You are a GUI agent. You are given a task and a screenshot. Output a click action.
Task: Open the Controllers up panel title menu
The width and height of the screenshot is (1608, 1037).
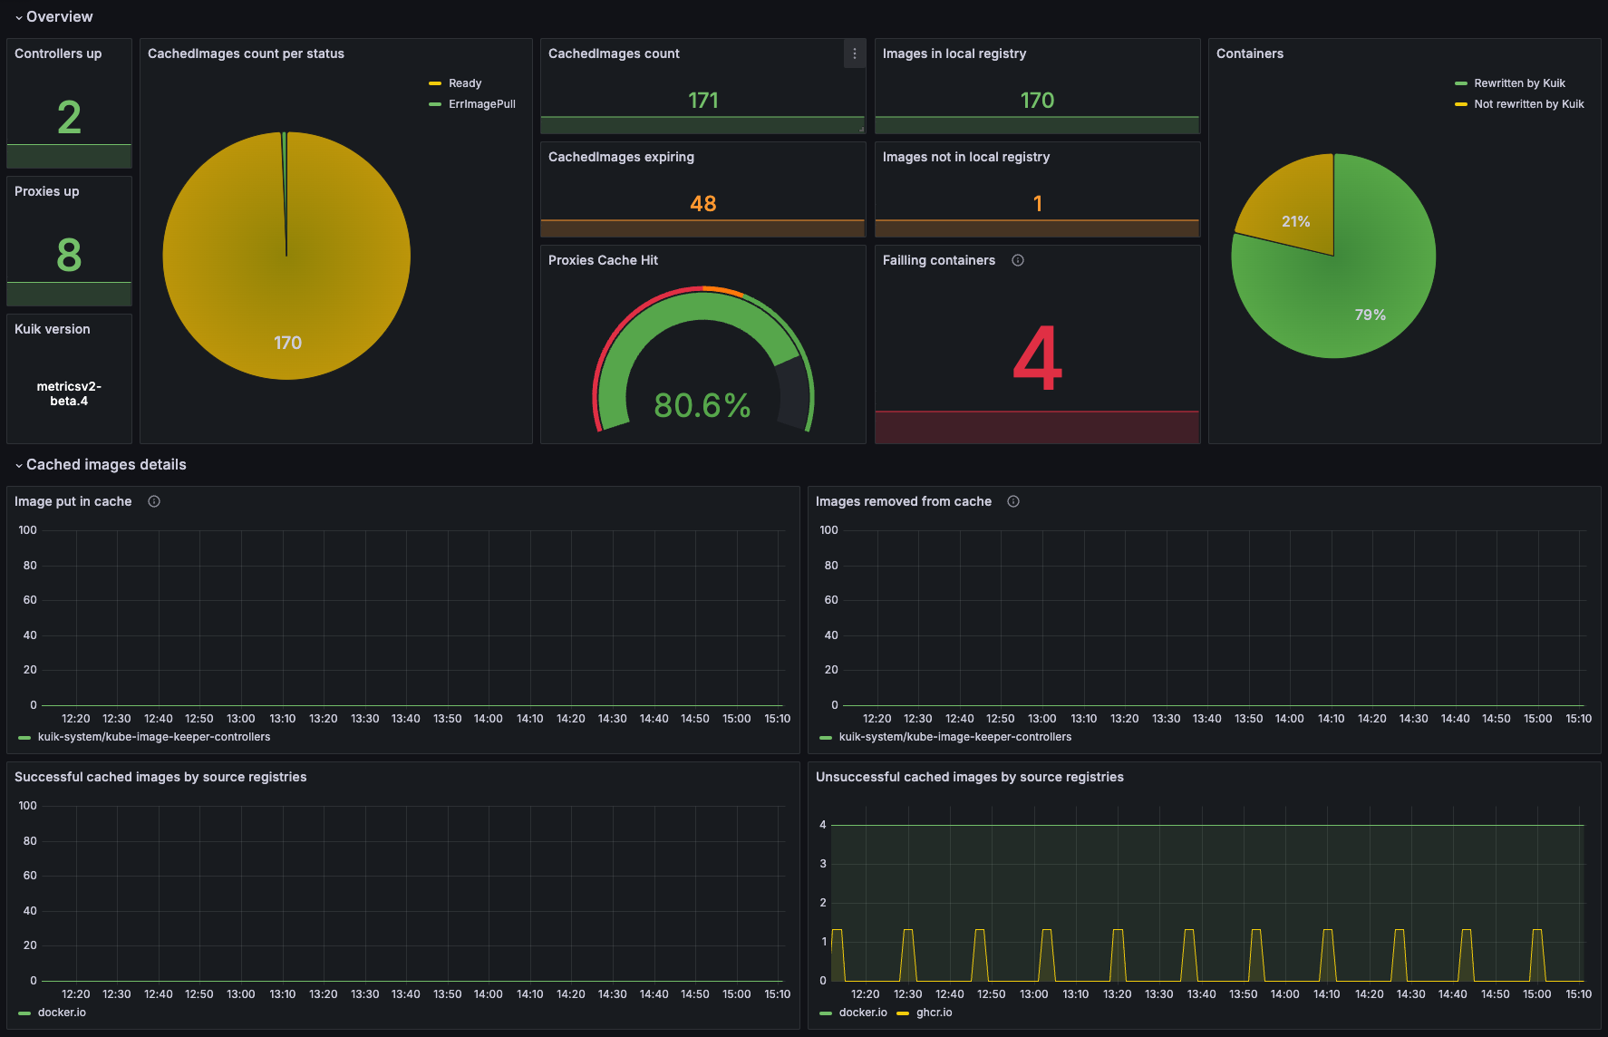tap(58, 53)
